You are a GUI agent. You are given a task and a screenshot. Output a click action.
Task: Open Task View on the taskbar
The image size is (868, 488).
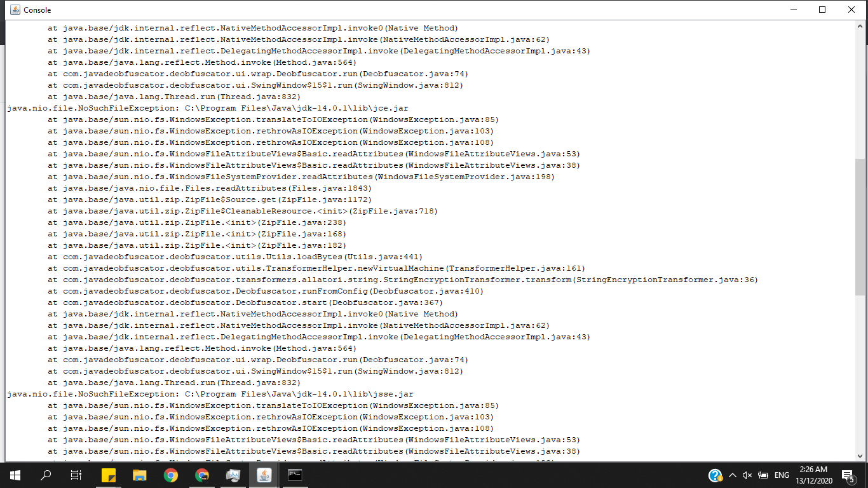click(x=75, y=475)
